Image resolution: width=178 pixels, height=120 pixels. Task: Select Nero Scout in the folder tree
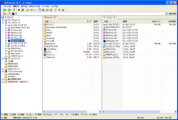click(x=15, y=53)
